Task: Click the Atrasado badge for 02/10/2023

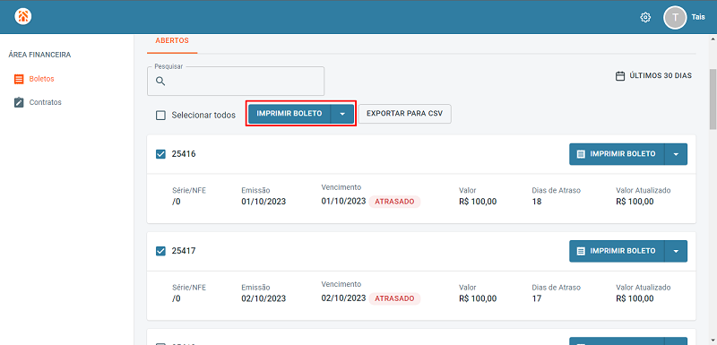Action: [x=394, y=298]
